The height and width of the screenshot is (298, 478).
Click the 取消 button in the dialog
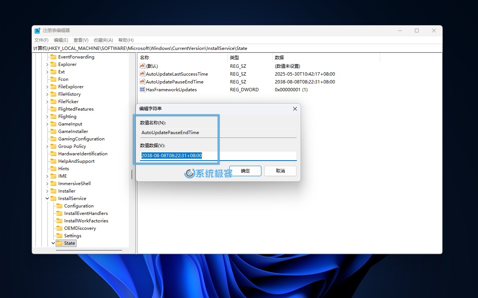[x=280, y=171]
